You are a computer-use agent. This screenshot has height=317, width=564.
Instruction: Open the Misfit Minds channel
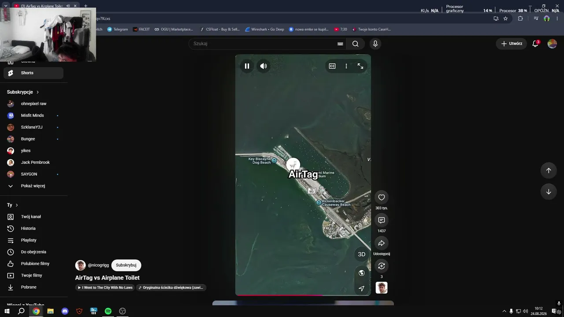tap(33, 115)
